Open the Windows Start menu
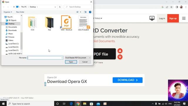Screen dimensions: 188x106 pyautogui.click(x=3, y=104)
